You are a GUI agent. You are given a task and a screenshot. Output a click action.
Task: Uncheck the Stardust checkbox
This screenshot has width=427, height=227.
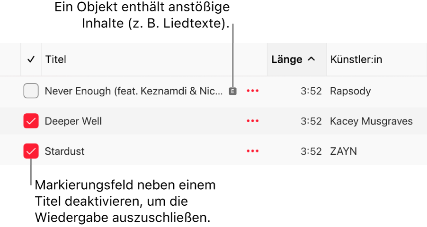point(31,151)
